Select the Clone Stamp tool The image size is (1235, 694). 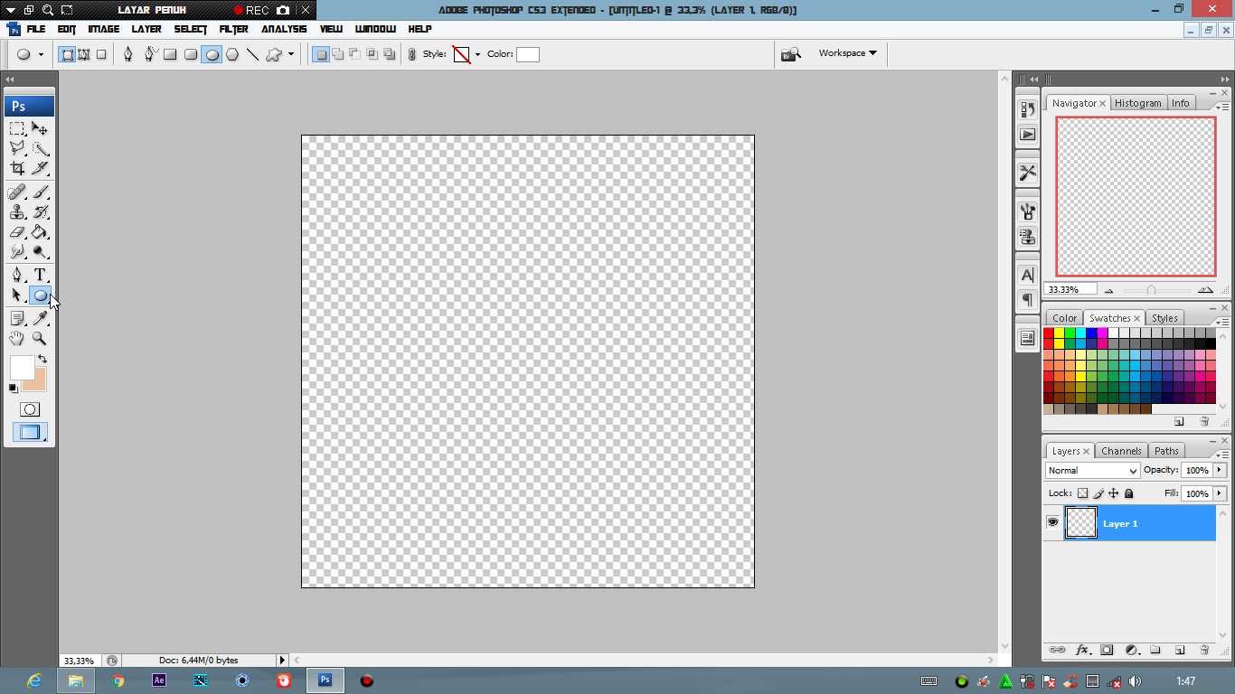[x=17, y=212]
